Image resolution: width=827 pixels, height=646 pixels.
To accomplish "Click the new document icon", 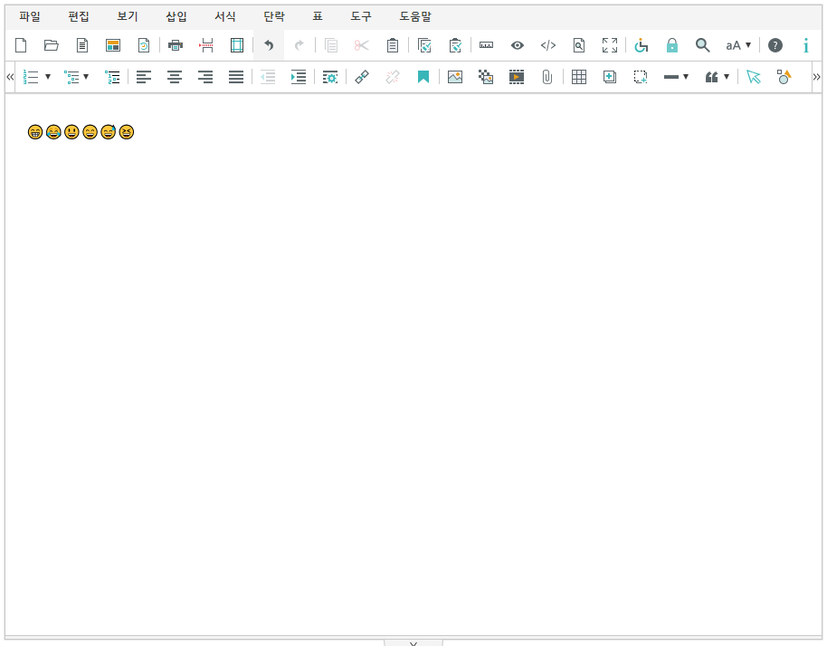I will [x=21, y=45].
